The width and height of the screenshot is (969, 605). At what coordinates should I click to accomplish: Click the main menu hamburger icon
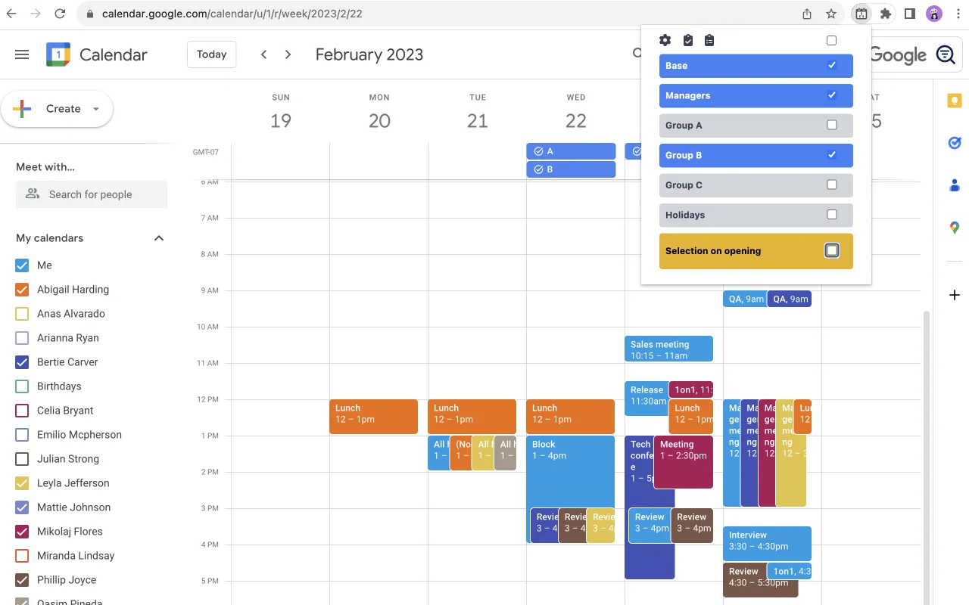pyautogui.click(x=21, y=54)
